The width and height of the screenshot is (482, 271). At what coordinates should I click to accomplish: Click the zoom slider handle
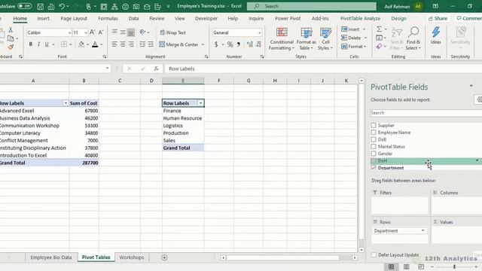(x=454, y=266)
